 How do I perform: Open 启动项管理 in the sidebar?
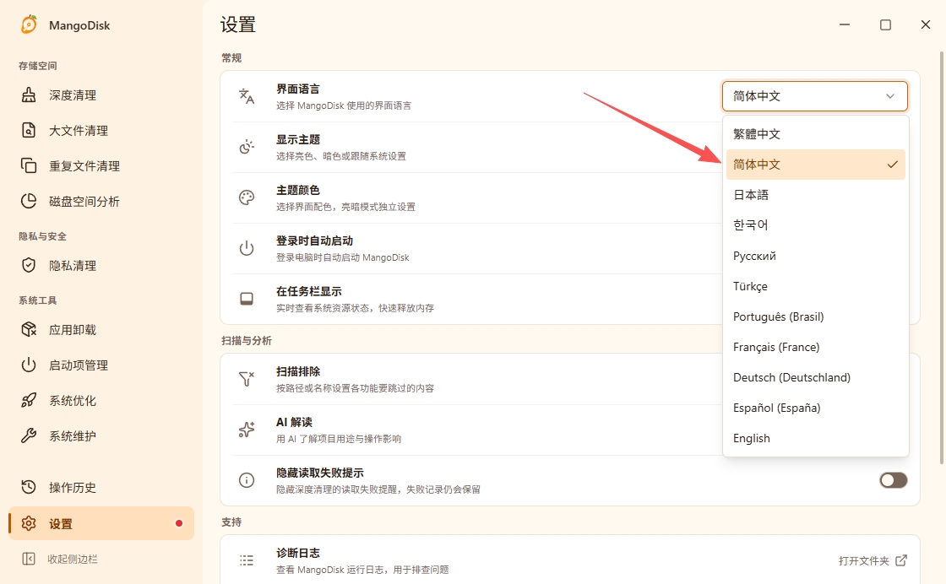pos(101,365)
